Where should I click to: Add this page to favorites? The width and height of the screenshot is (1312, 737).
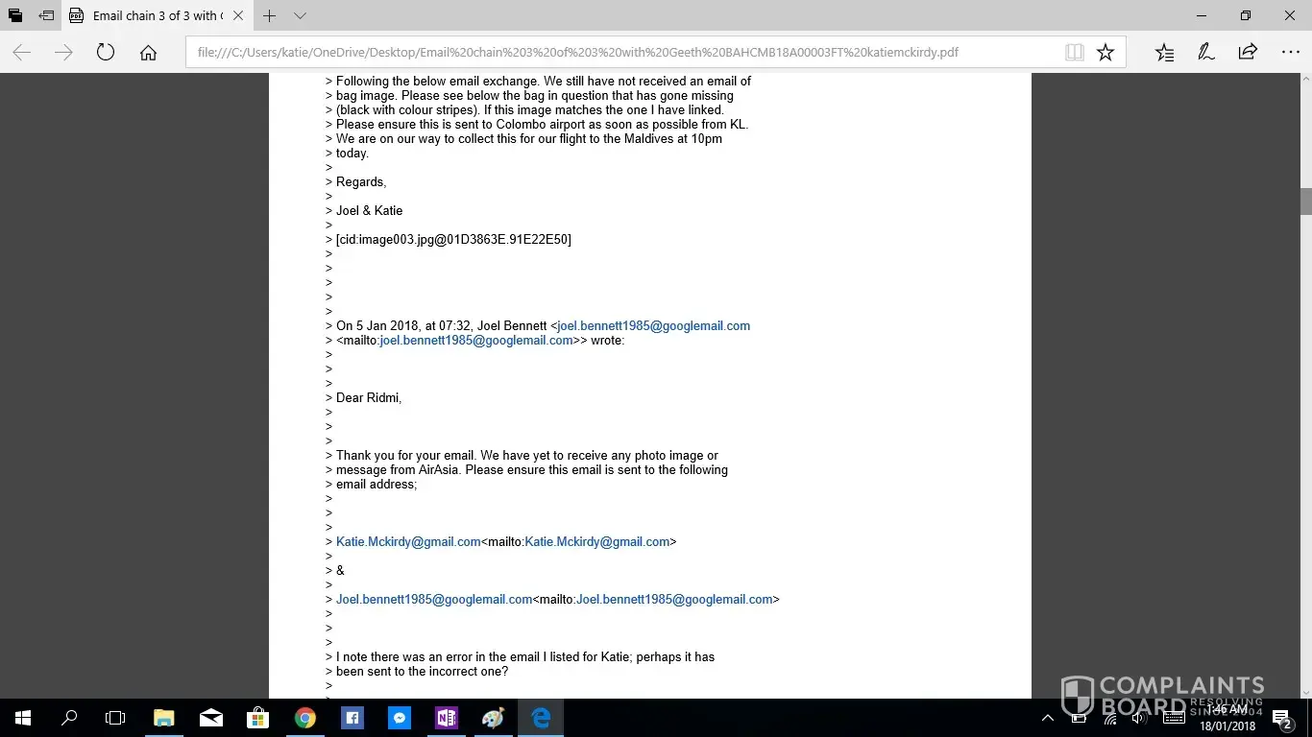pyautogui.click(x=1105, y=53)
